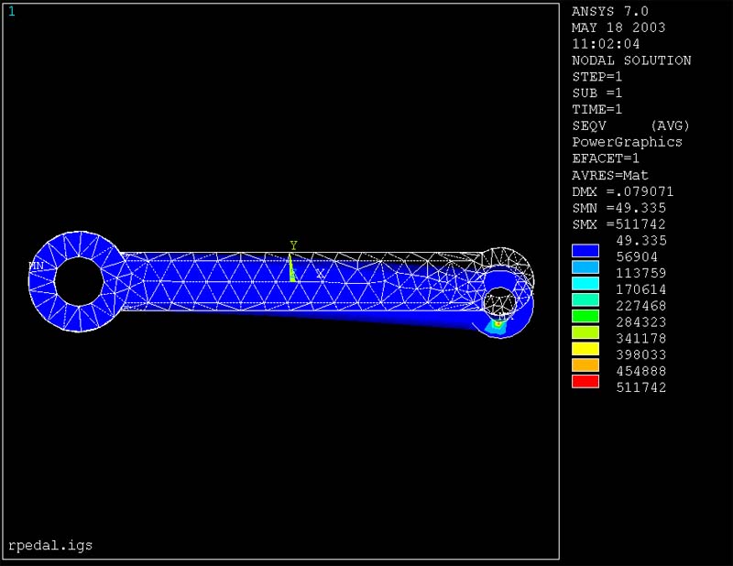The width and height of the screenshot is (733, 566).
Task: Click the legend value 284323
Action: [x=640, y=322]
